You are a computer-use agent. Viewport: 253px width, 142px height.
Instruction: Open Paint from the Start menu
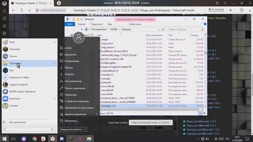[12, 42]
